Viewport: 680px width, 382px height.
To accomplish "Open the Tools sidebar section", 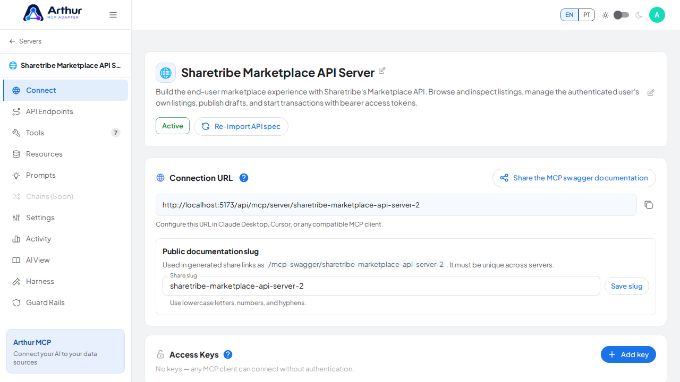I will click(x=65, y=133).
